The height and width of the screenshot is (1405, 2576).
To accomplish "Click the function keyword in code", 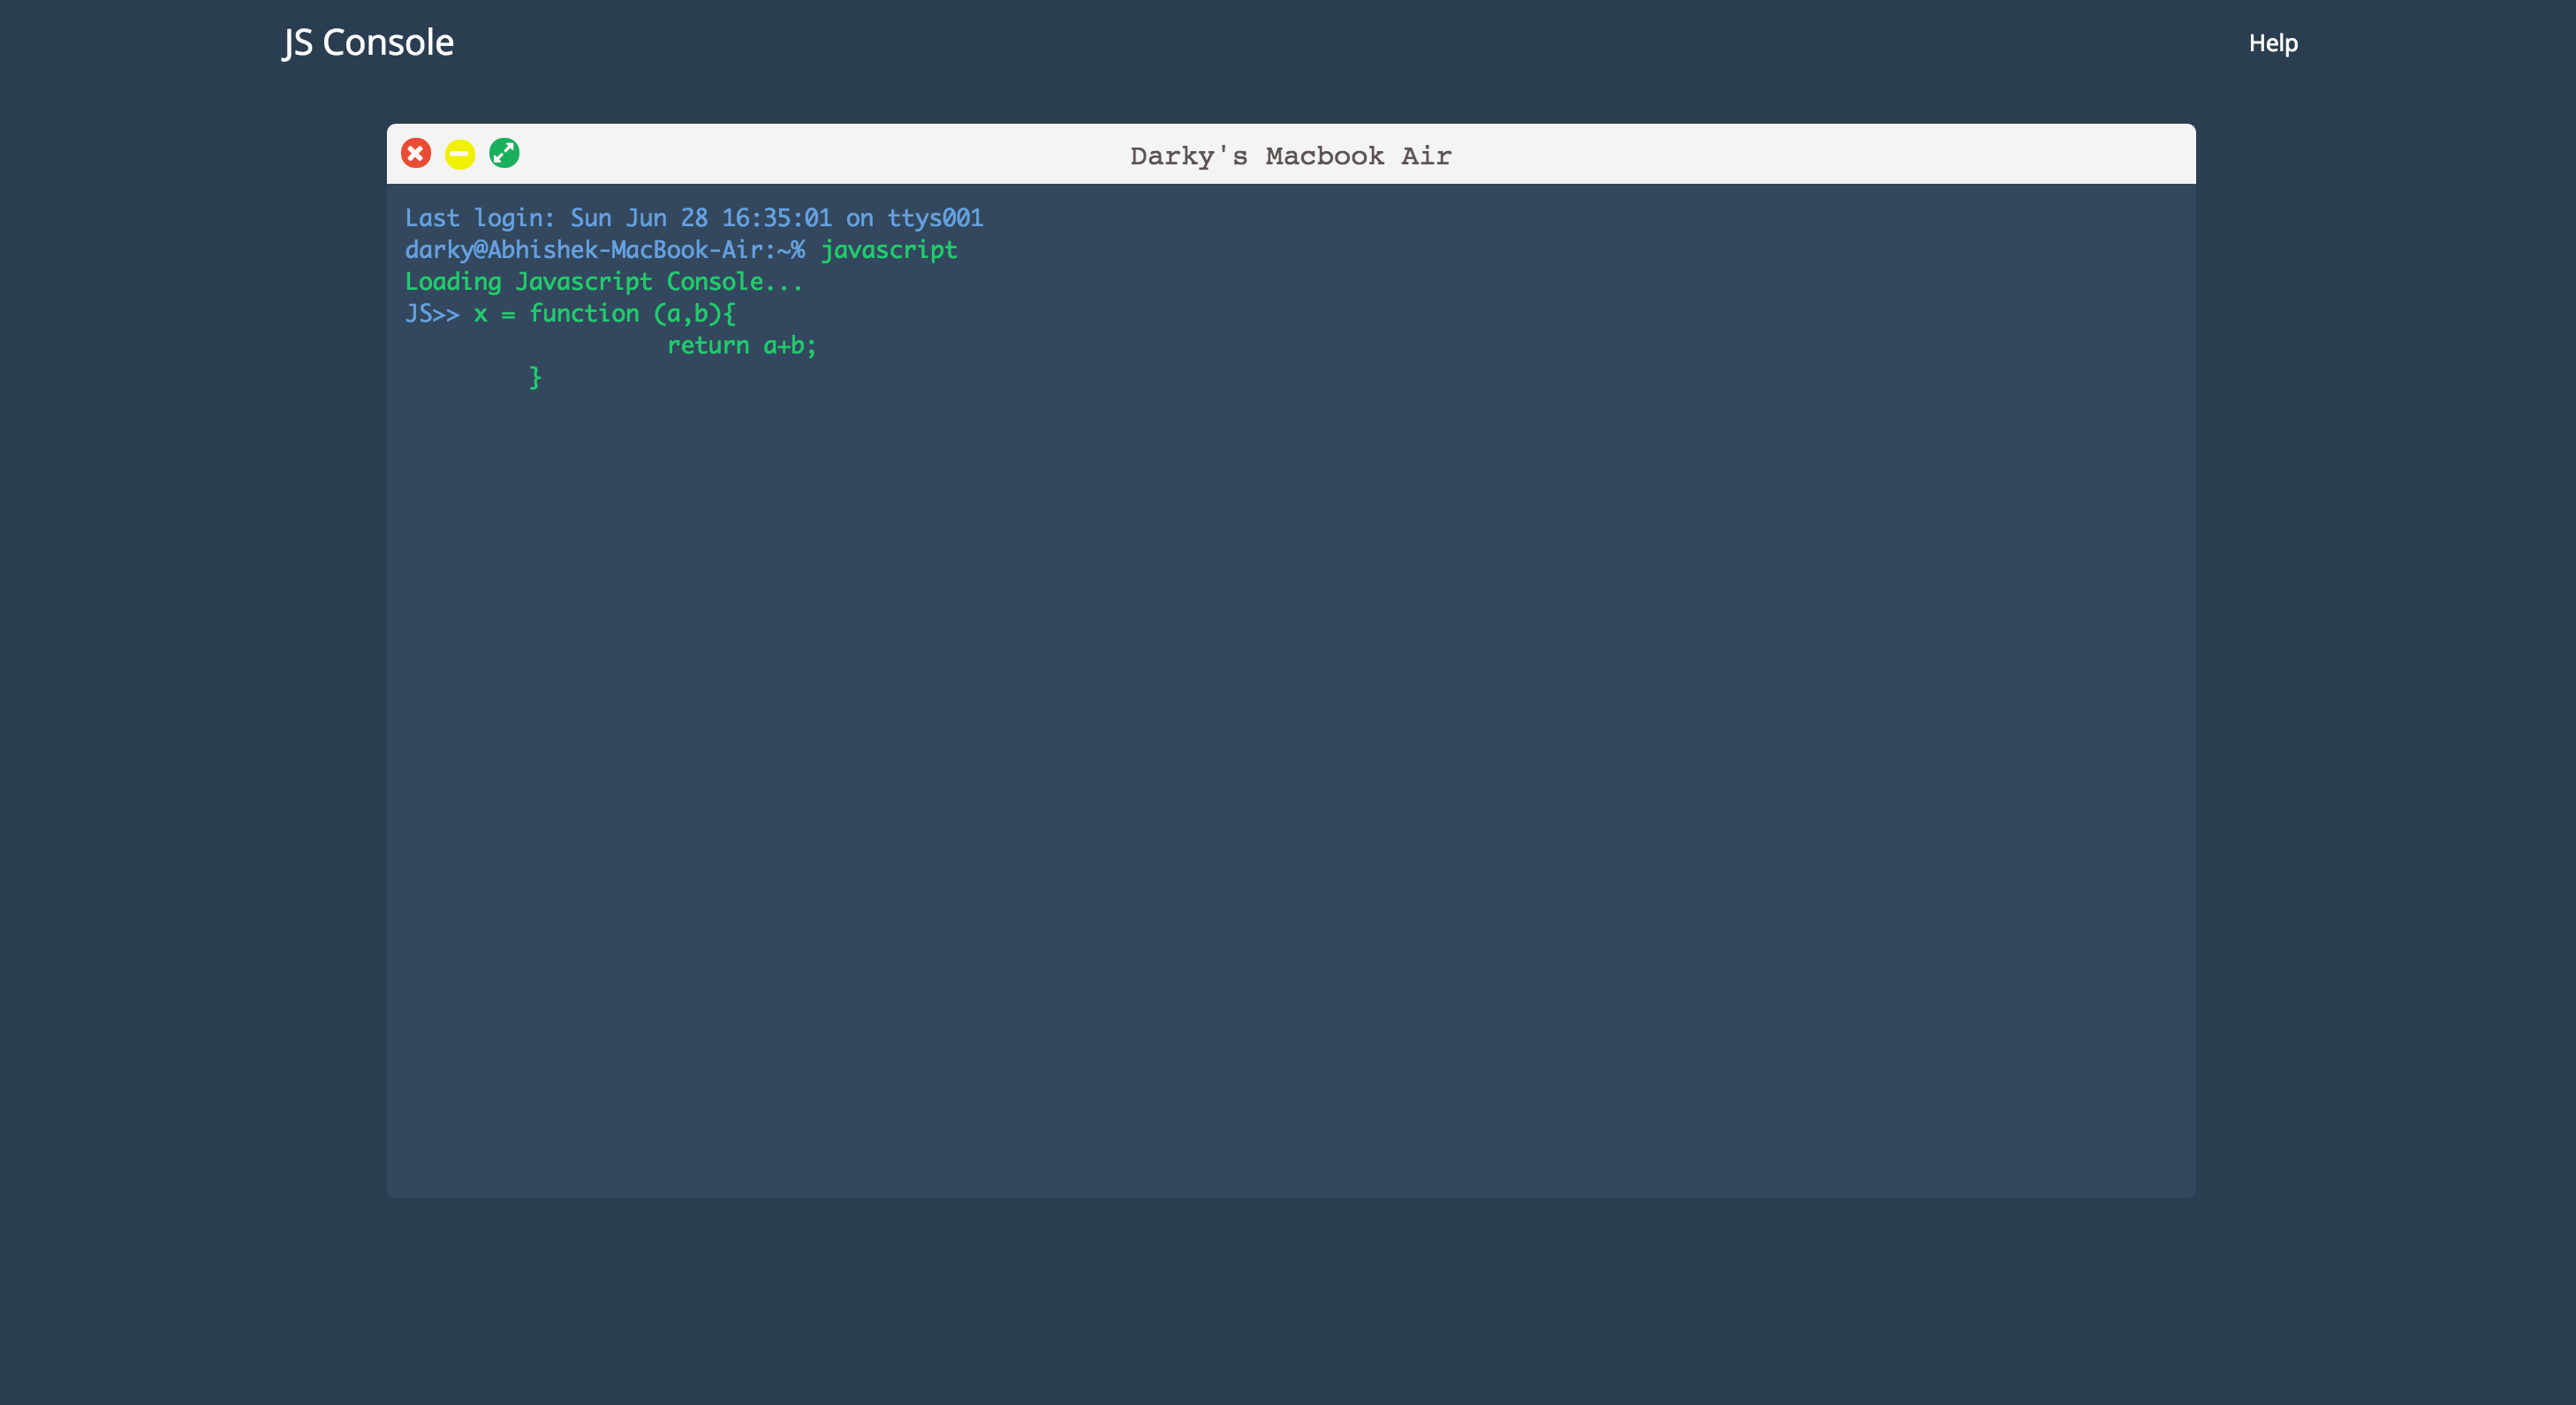I will [x=584, y=314].
